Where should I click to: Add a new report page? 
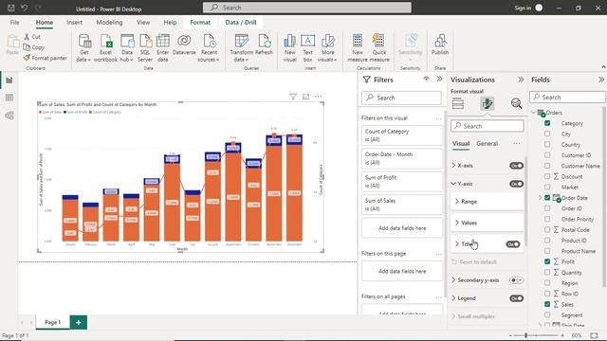[x=78, y=322]
